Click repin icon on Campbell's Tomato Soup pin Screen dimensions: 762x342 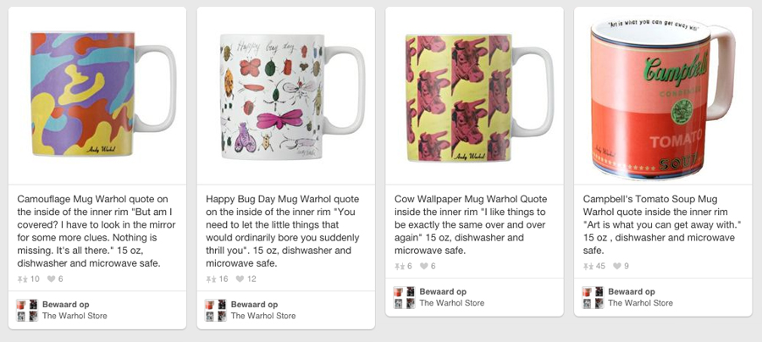(588, 267)
